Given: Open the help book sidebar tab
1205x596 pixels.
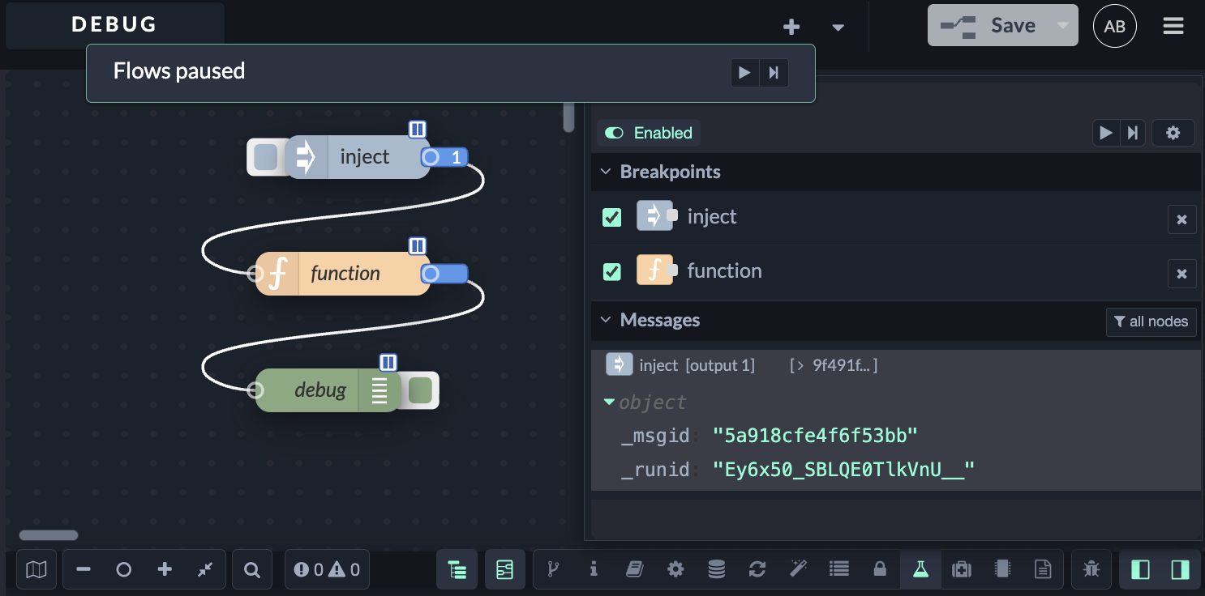Looking at the screenshot, I should (634, 570).
